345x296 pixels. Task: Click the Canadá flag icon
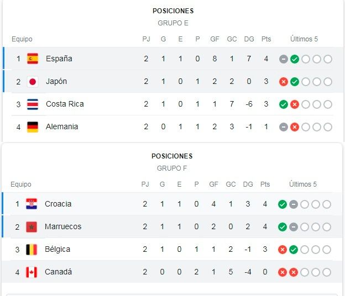[x=32, y=272]
